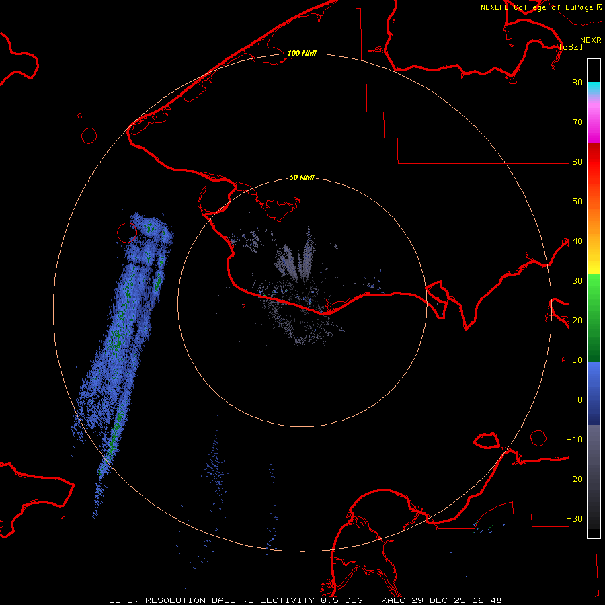Click the [dBZ] unit label
This screenshot has width=605, height=605.
click(x=571, y=46)
